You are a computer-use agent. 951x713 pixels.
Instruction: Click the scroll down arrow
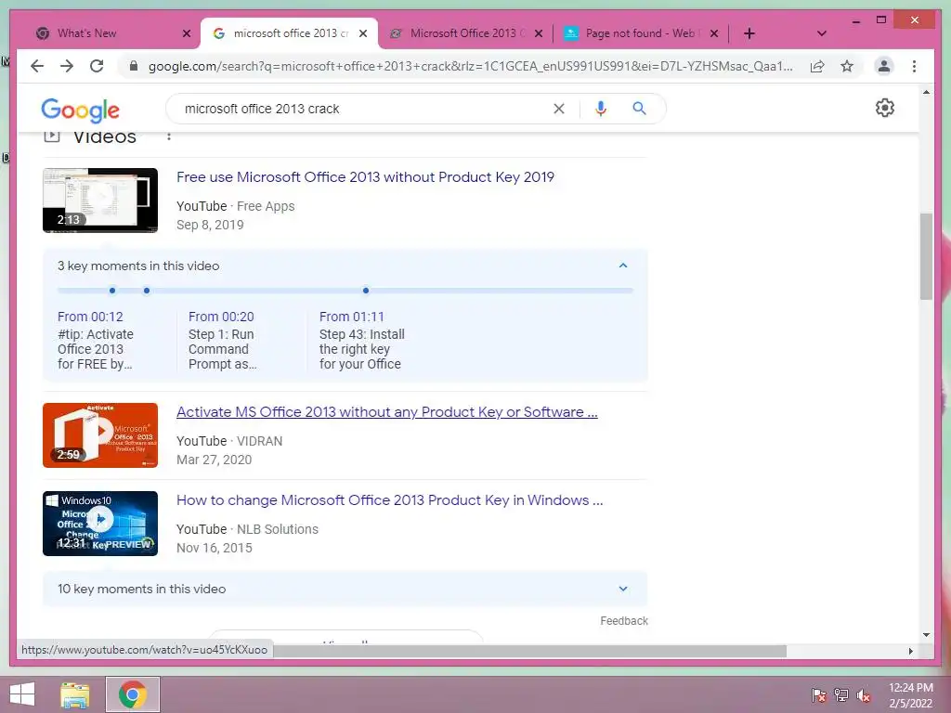click(926, 634)
